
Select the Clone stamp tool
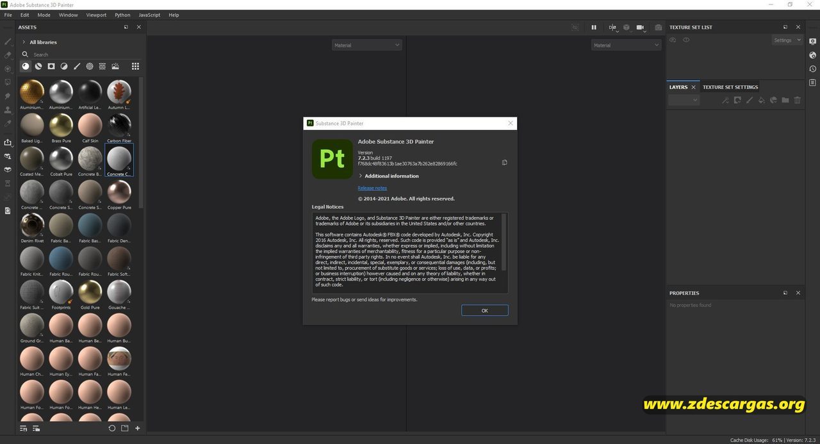pyautogui.click(x=8, y=110)
